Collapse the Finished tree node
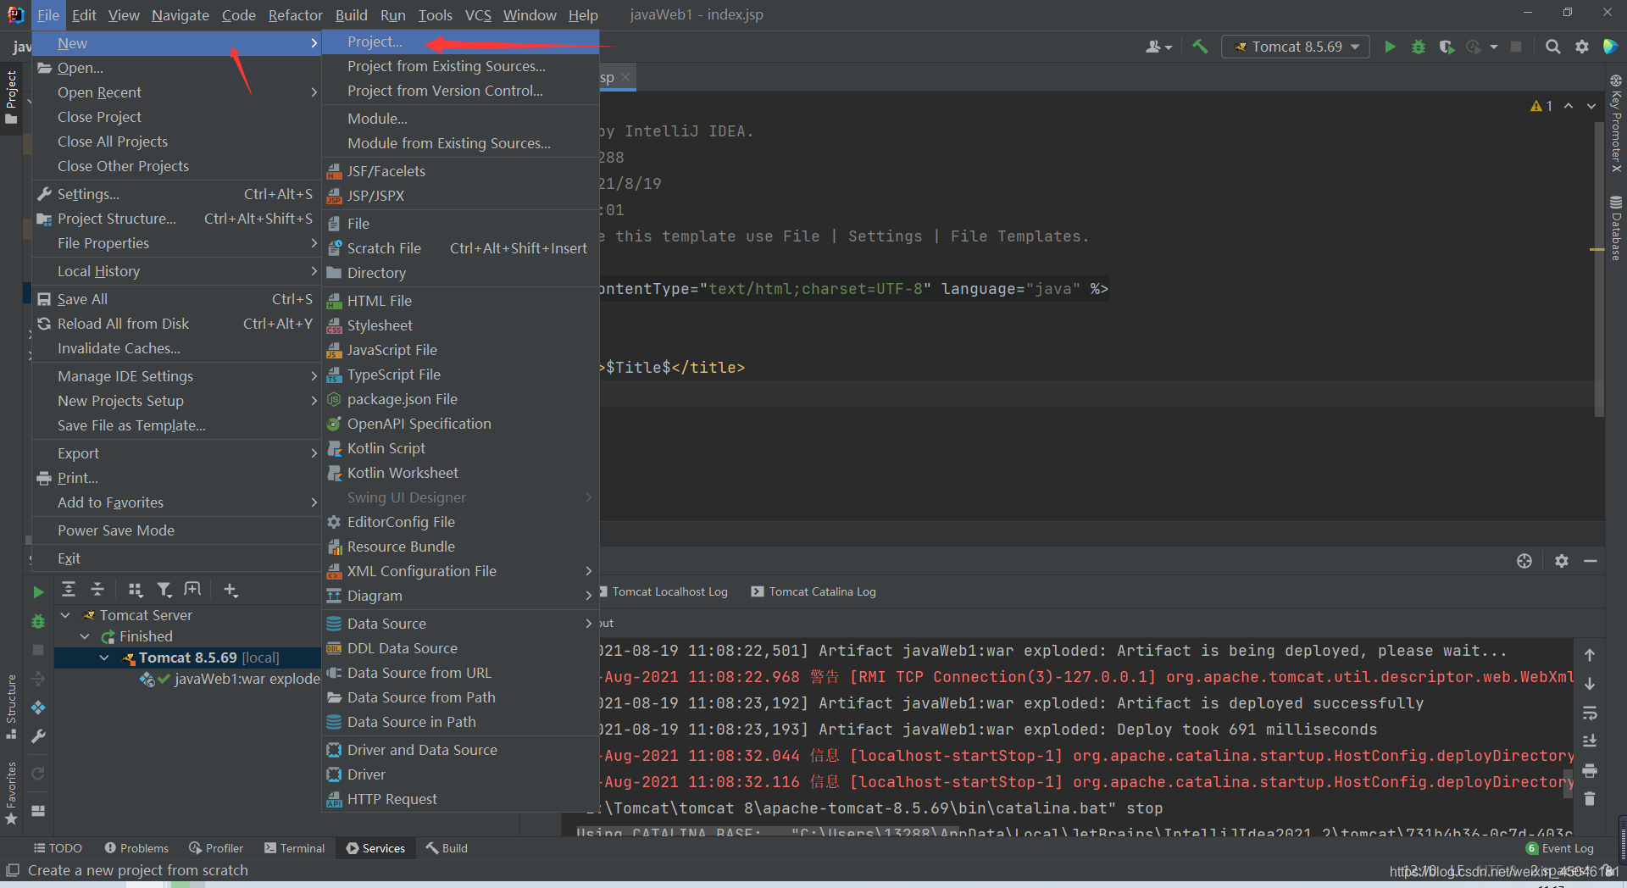The width and height of the screenshot is (1627, 888). (85, 636)
